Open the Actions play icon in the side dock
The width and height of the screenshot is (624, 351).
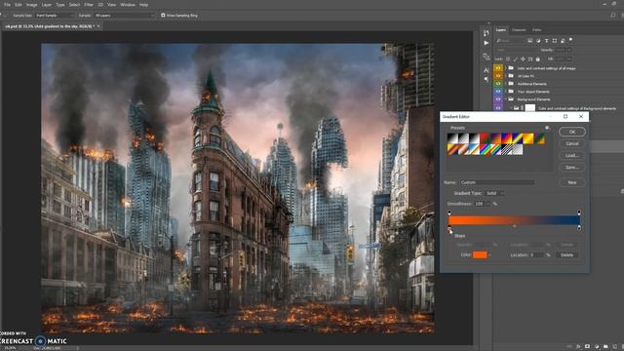pyautogui.click(x=486, y=43)
